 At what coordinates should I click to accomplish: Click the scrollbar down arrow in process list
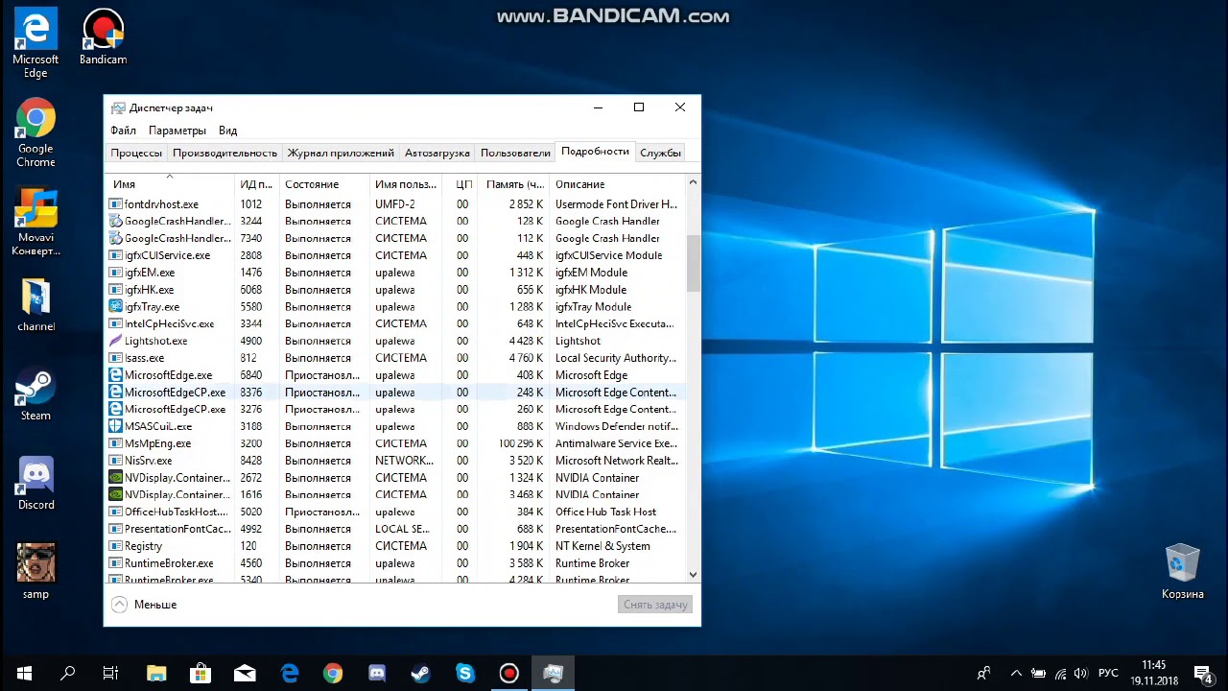693,574
